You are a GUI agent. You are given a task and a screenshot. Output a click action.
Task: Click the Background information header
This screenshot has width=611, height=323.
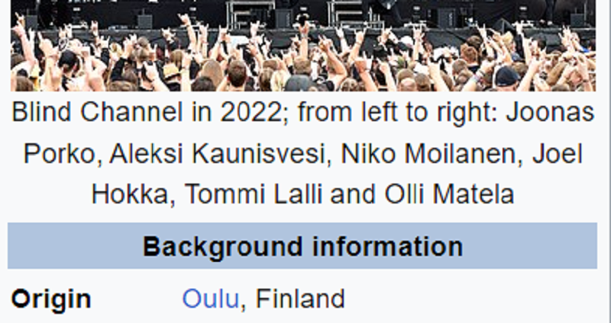coord(302,247)
